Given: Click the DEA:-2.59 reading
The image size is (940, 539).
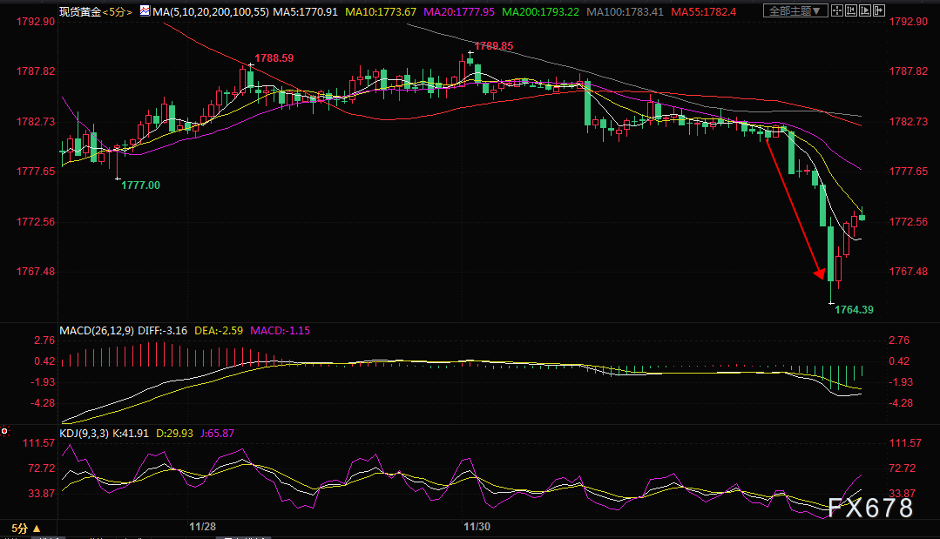Looking at the screenshot, I should tap(219, 331).
